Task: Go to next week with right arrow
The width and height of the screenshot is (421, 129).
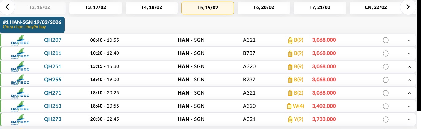Action: (408, 7)
